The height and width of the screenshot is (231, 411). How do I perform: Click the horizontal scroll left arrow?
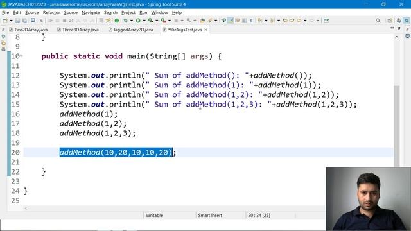click(x=26, y=208)
